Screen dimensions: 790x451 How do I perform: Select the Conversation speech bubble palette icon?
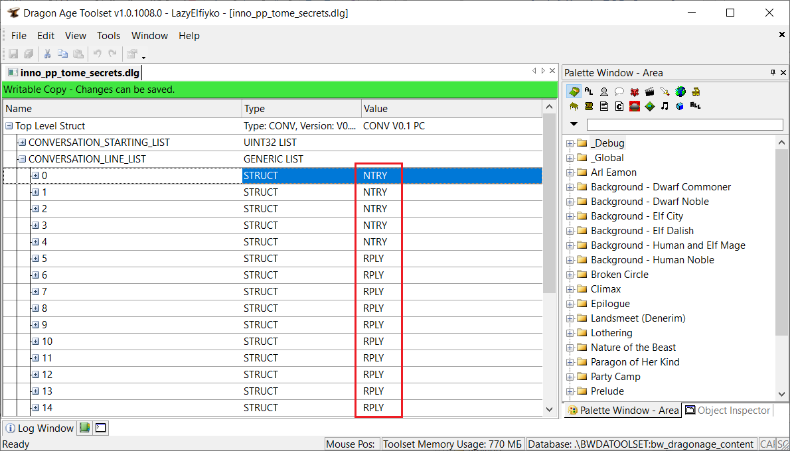[619, 92]
